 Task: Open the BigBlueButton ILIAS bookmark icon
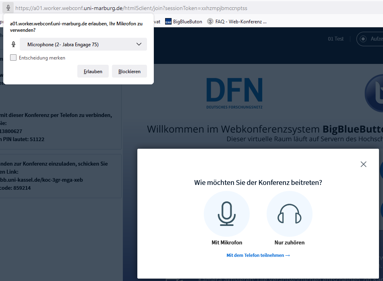pyautogui.click(x=168, y=21)
